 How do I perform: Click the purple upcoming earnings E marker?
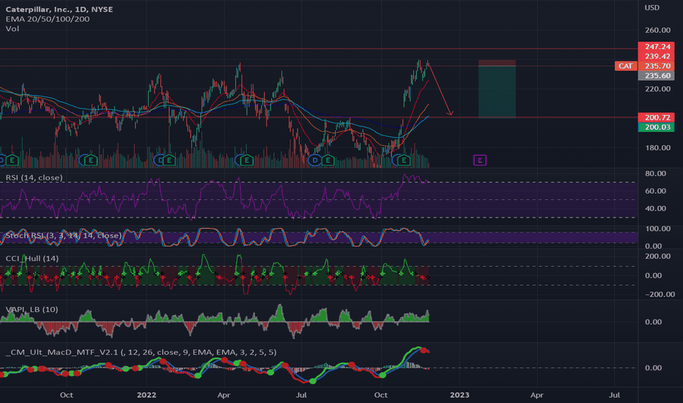(479, 160)
